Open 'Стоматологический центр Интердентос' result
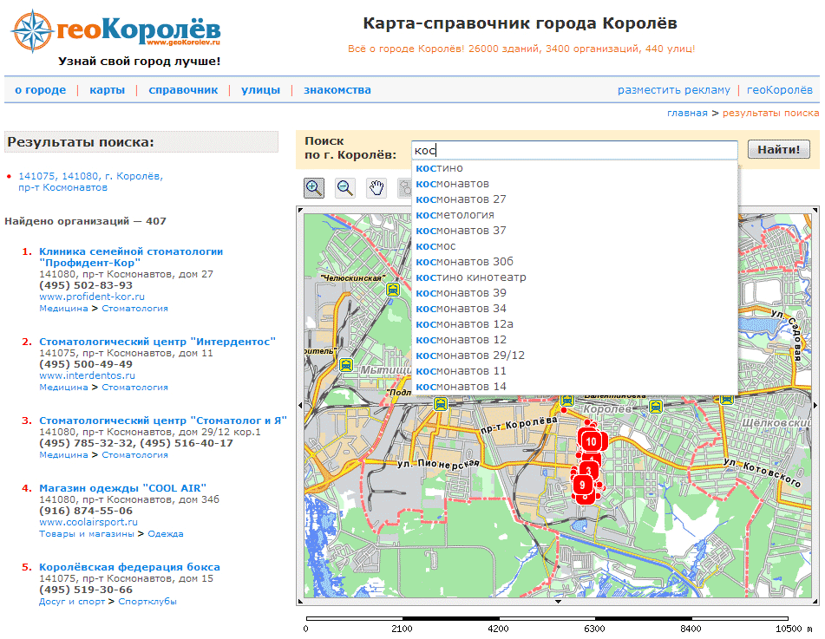The width and height of the screenshot is (825, 639). 157,342
